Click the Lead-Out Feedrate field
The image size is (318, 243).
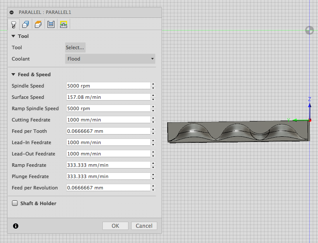point(108,154)
